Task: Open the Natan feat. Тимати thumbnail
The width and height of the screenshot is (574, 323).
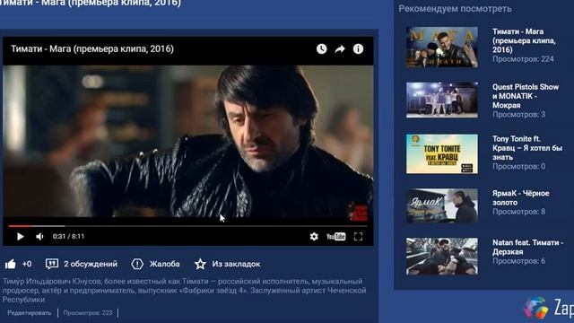Action: 442,257
